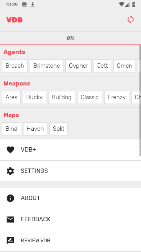Open the Jett agent page
Image resolution: width=141 pixels, height=252 pixels.
pyautogui.click(x=102, y=66)
